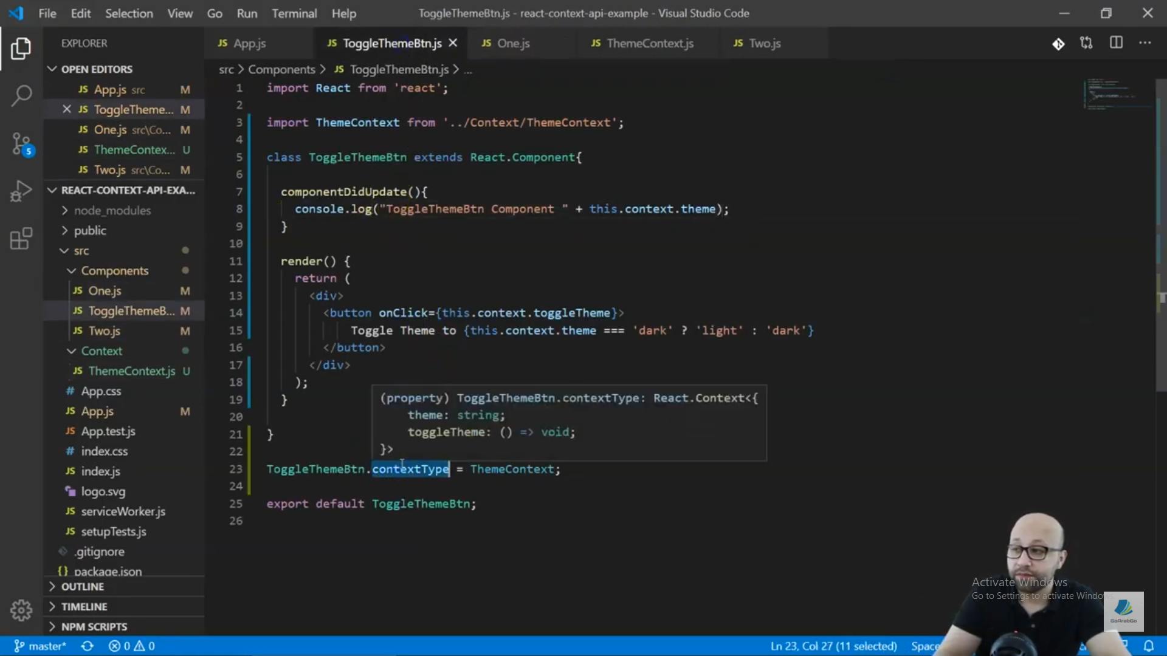Click the ToggleThemeBtn.js breadcrumb segment
The height and width of the screenshot is (656, 1167).
pyautogui.click(x=391, y=69)
